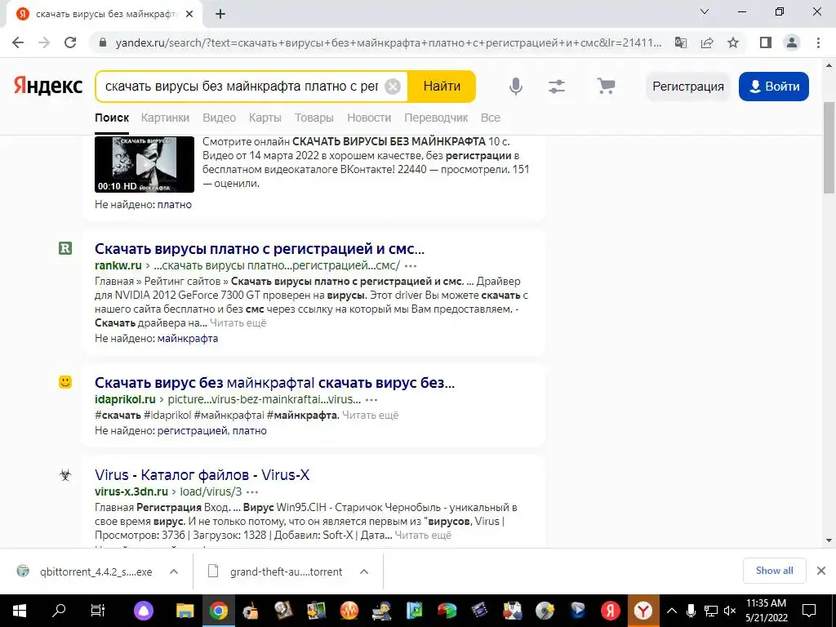Start voice search with microphone icon

point(516,87)
